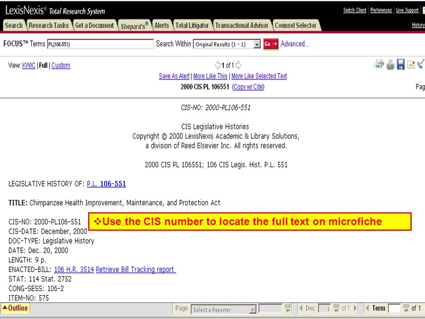Screen dimensions: 425x319
Task: Open the 106 H.R. 3514 bill link
Action: pos(74,270)
